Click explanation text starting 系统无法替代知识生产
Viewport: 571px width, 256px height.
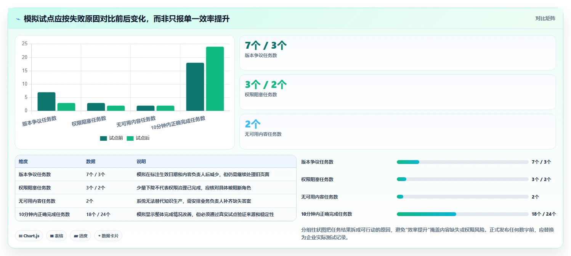[x=194, y=201]
